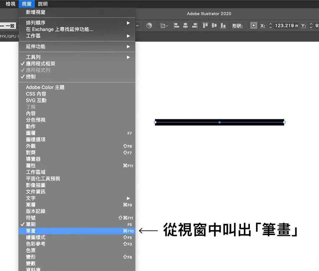
Task: Open the 影像描圖 panel
Action: (77, 185)
